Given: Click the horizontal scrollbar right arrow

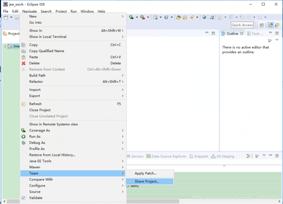Looking at the screenshot, I should point(279,201).
